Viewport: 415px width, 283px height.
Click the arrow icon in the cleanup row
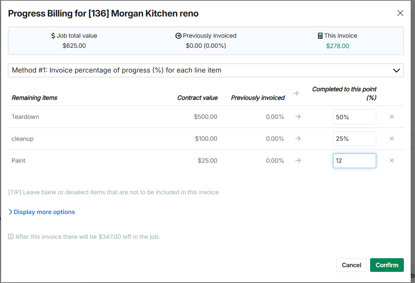[x=298, y=139]
